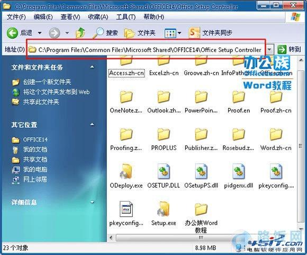The width and height of the screenshot is (307, 255).
Task: Click the address path input field
Action: coord(146,50)
